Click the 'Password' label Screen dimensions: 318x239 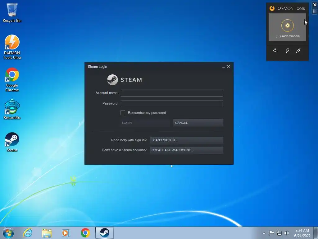tap(110, 103)
